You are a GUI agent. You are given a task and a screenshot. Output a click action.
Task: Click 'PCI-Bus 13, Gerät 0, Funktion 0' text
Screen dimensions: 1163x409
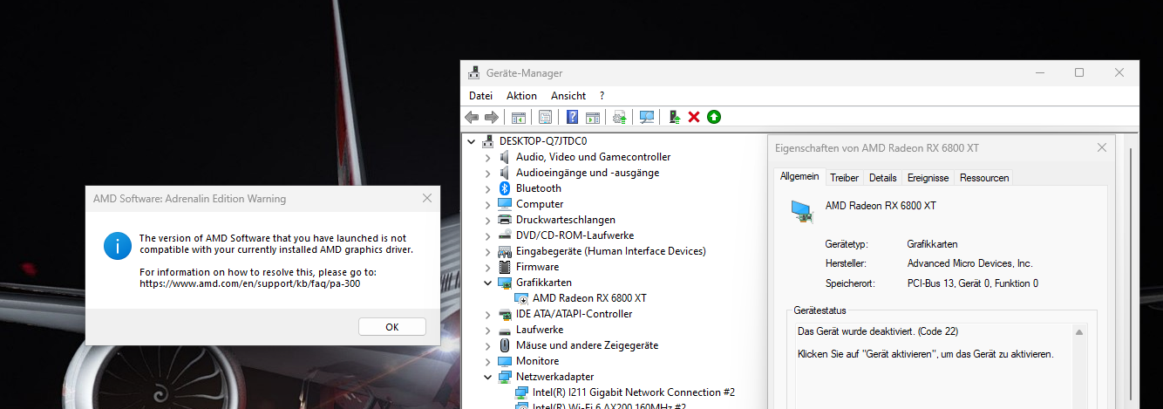pyautogui.click(x=973, y=283)
